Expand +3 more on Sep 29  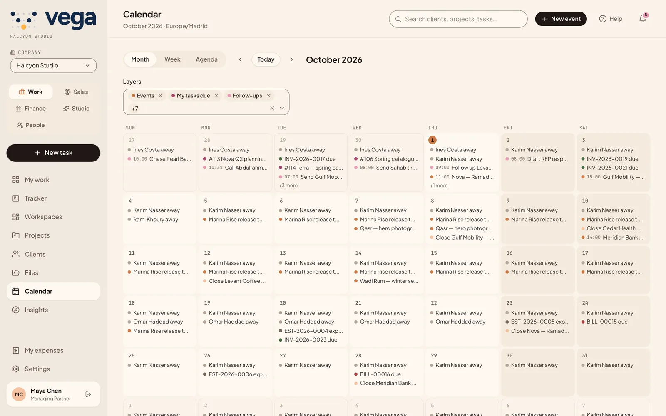click(x=288, y=186)
